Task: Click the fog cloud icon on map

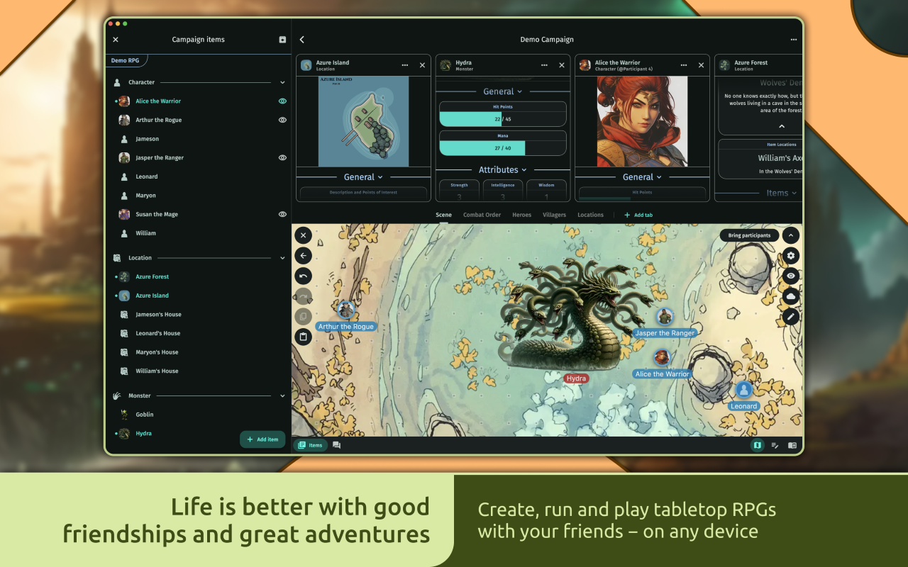Action: coord(791,296)
